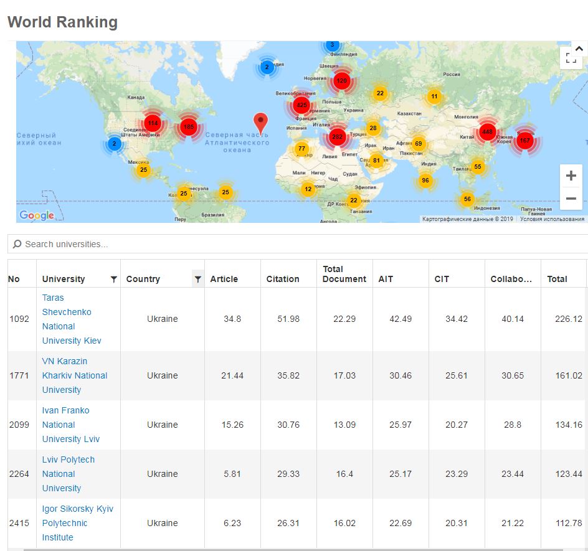Open the 28 cluster over Turkey
The height and width of the screenshot is (551, 588).
pyautogui.click(x=373, y=128)
